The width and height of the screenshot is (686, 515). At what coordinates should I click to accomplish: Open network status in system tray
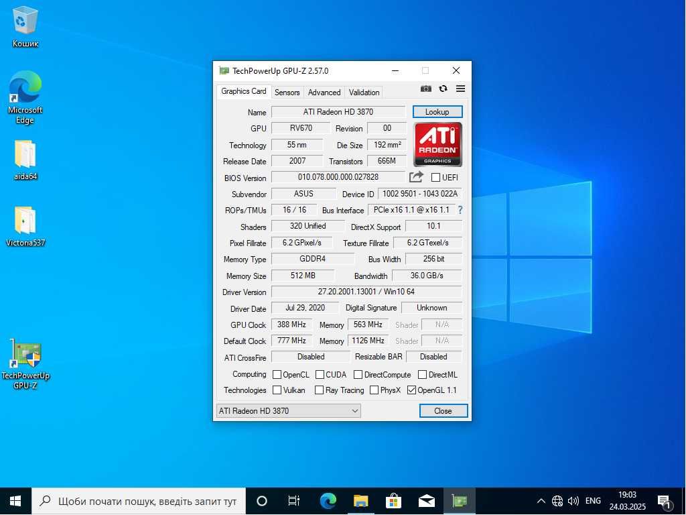click(x=557, y=501)
